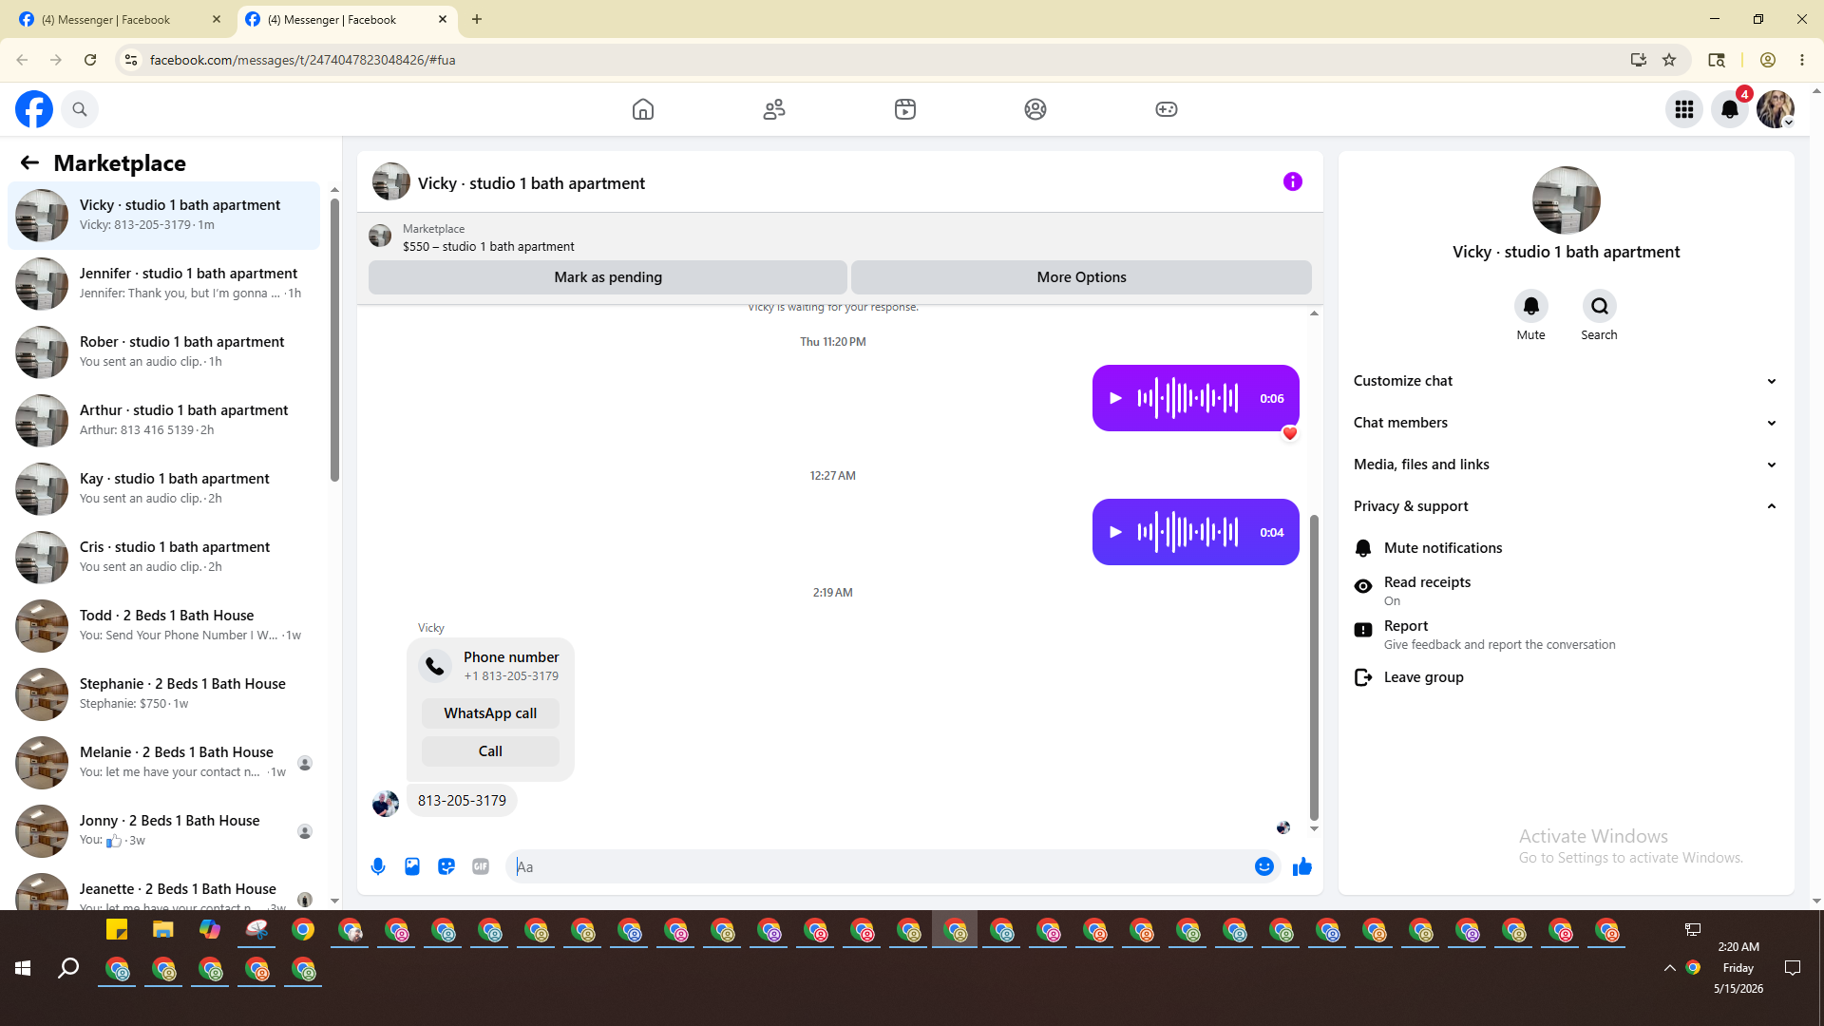Click the Call button for Vicky's number
This screenshot has width=1824, height=1026.
[x=490, y=751]
